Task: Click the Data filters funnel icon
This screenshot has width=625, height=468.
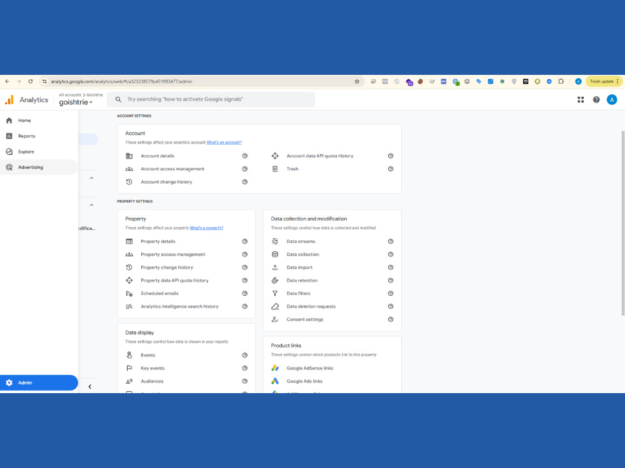Action: tap(275, 293)
